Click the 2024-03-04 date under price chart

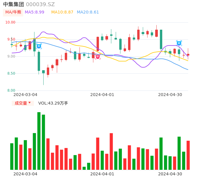click(25, 95)
